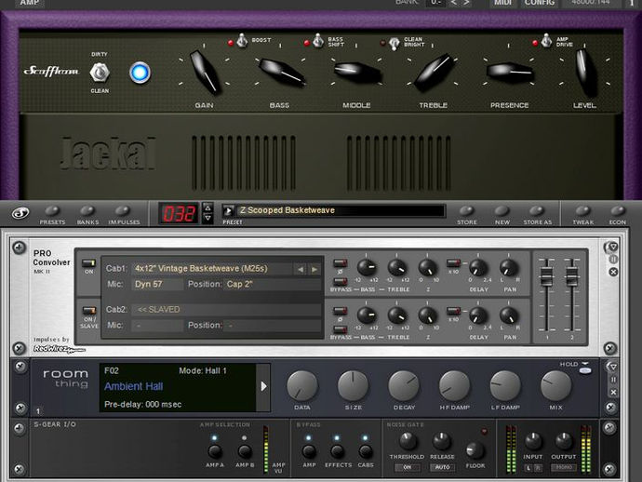Toggle Cab1 ON switch
642x482 pixels.
88,263
